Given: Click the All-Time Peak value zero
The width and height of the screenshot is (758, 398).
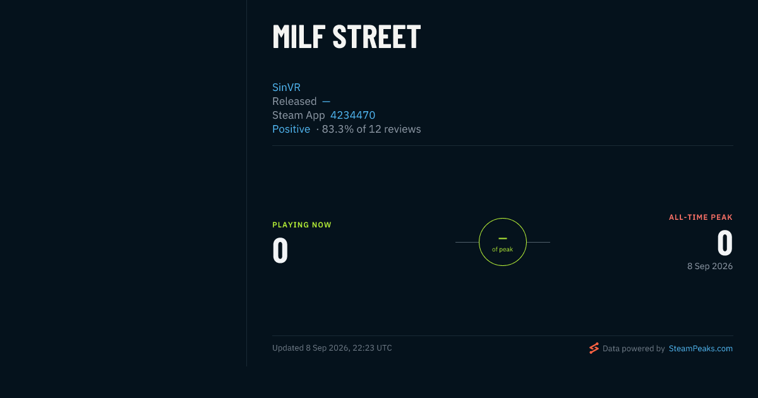Looking at the screenshot, I should click(725, 243).
